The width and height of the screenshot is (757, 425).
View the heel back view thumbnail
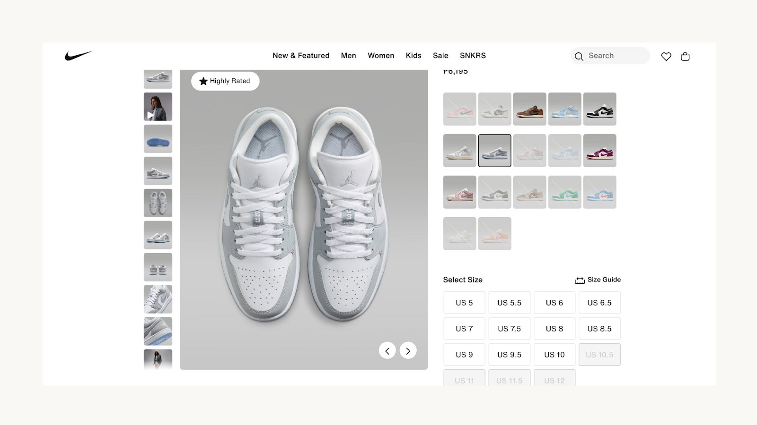[x=158, y=267]
